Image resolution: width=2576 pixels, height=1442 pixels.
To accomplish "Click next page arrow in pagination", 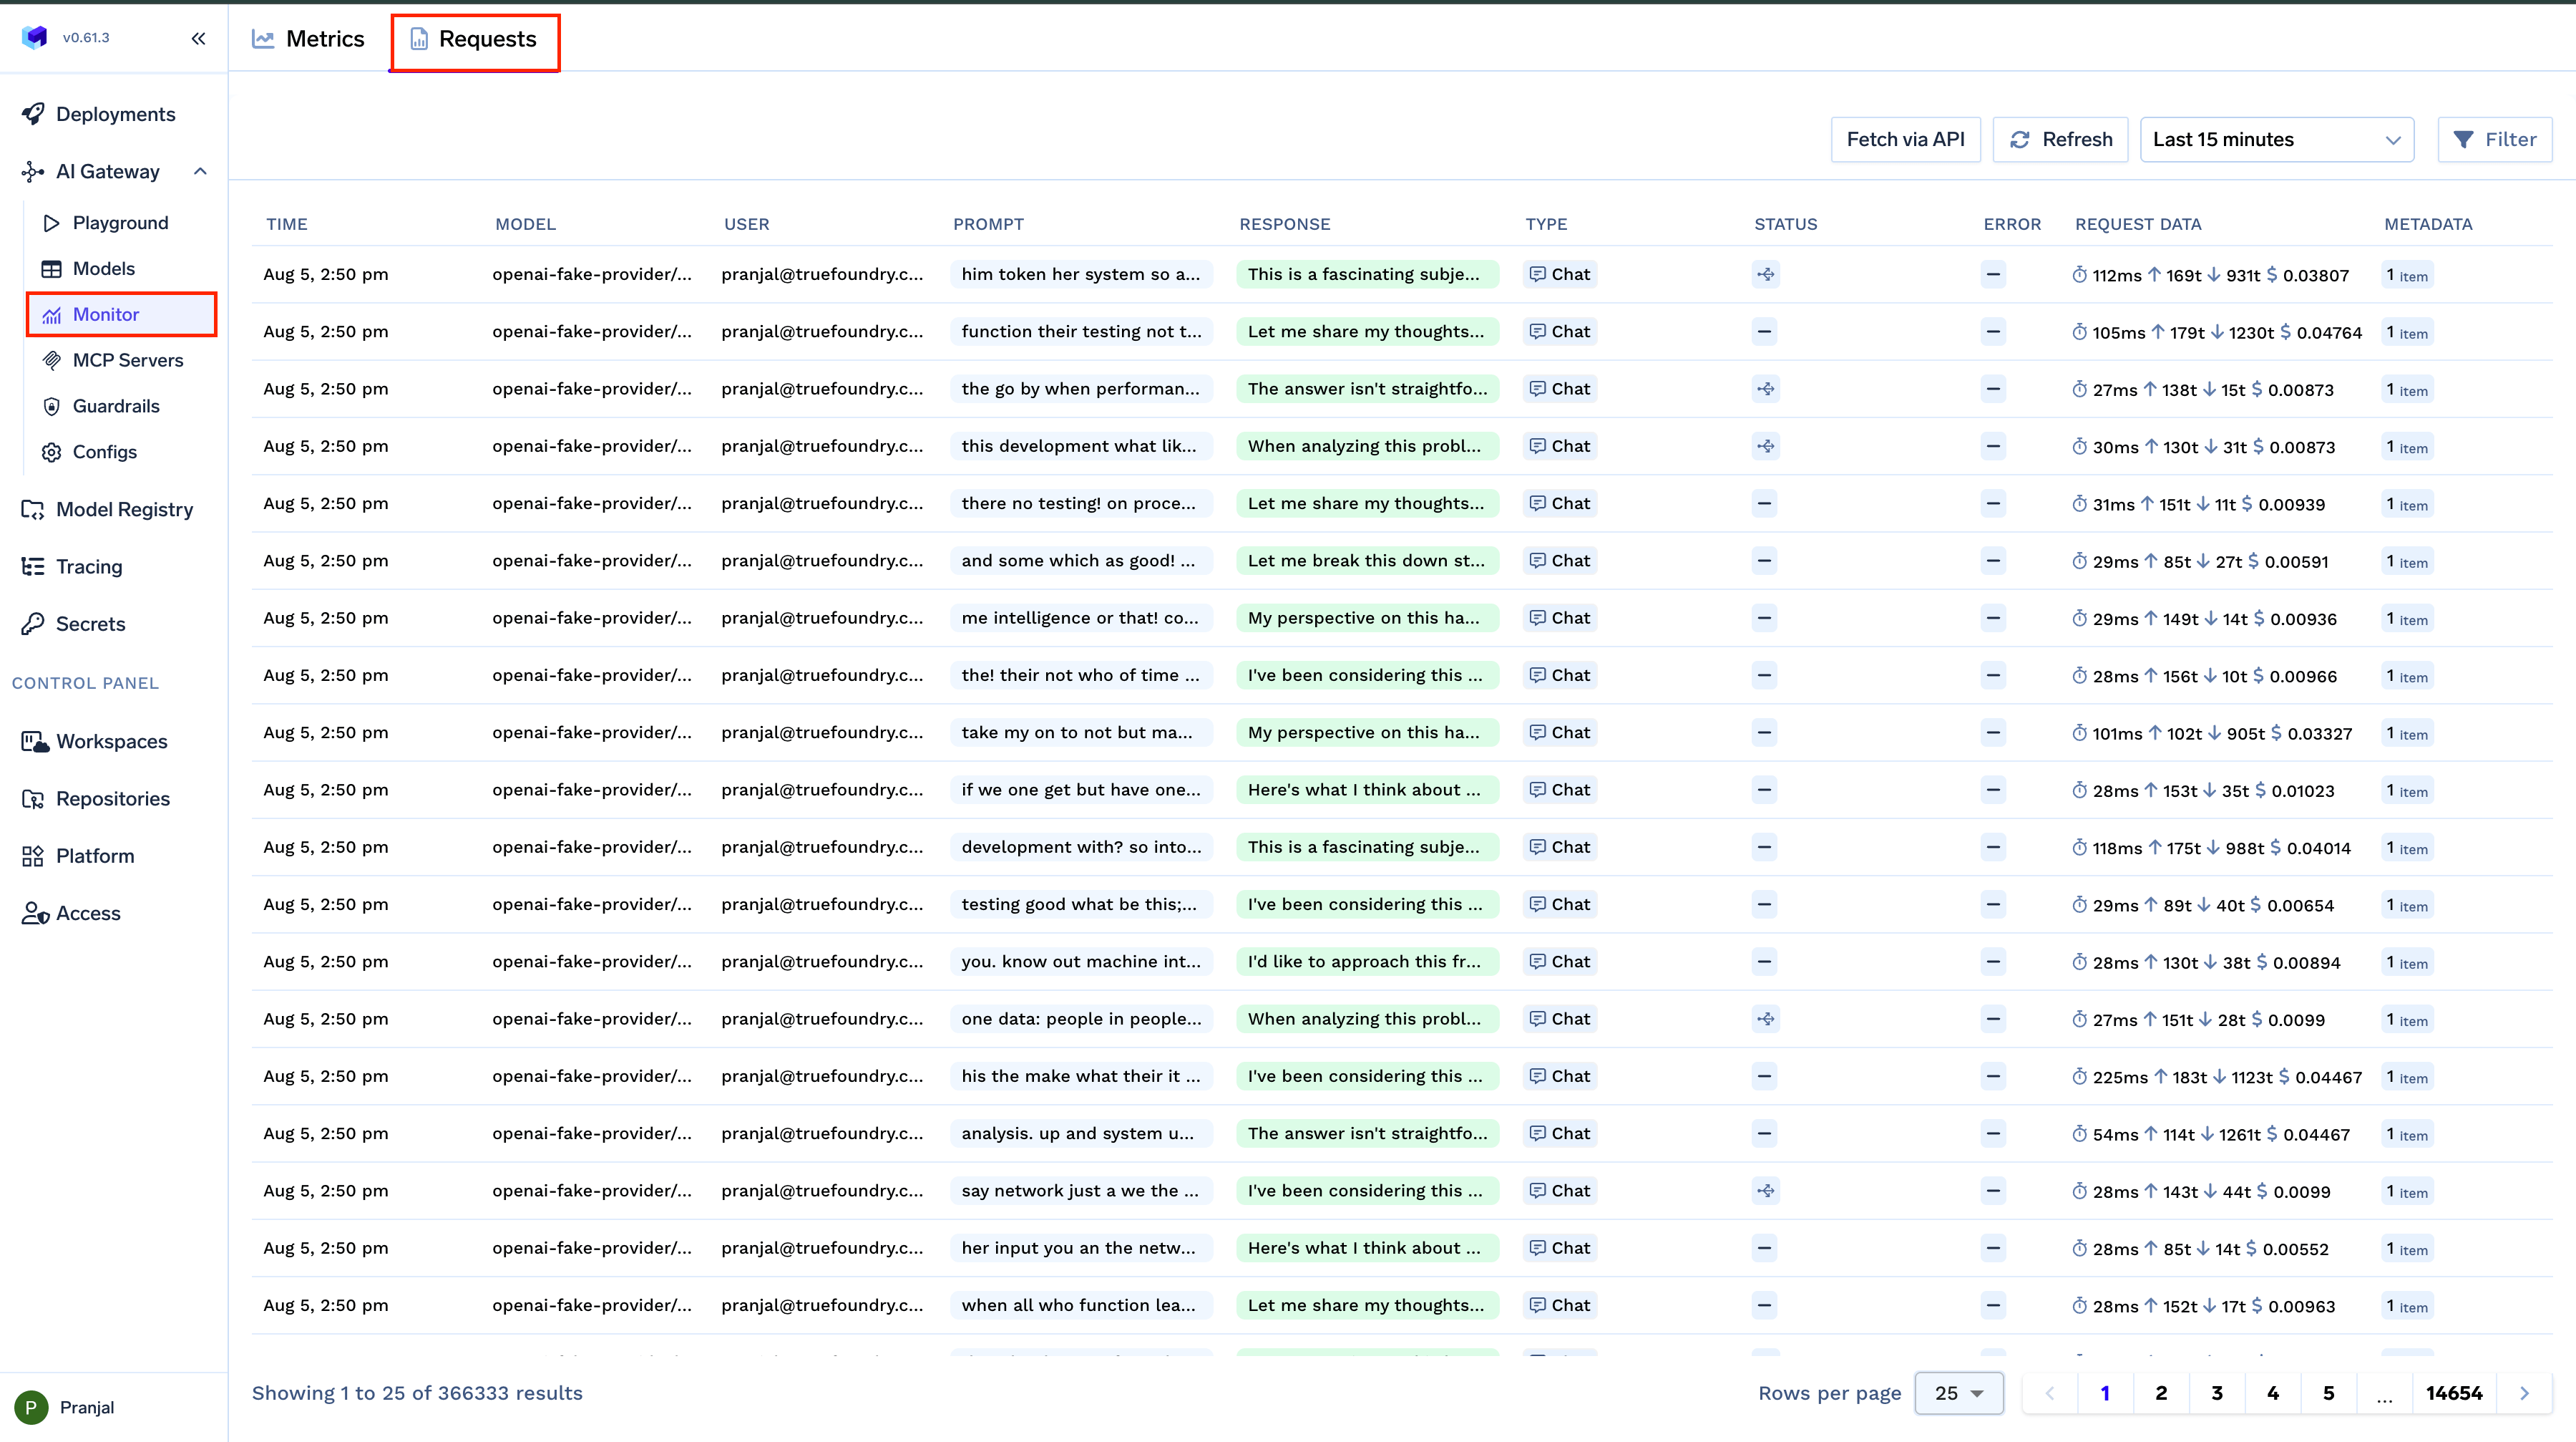I will click(2524, 1393).
